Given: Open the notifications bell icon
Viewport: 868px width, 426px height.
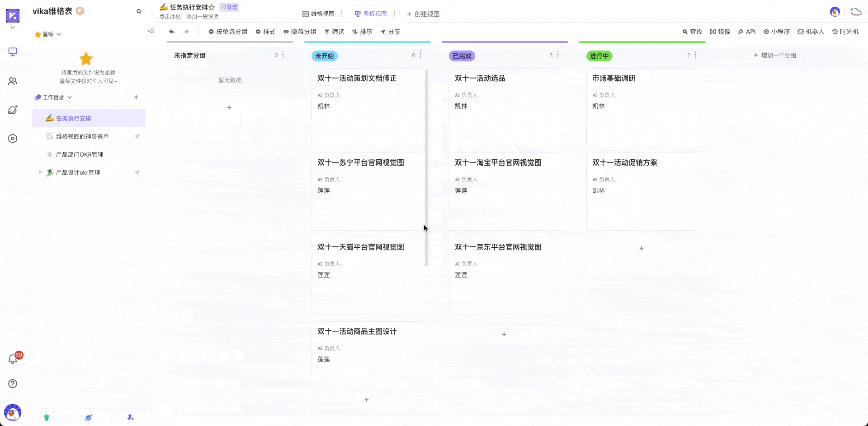Looking at the screenshot, I should [x=13, y=359].
